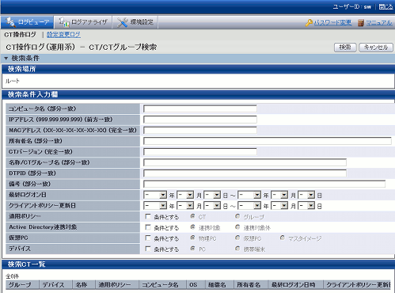
Task: Click the key icon by パスワード変更
Action: click(309, 23)
